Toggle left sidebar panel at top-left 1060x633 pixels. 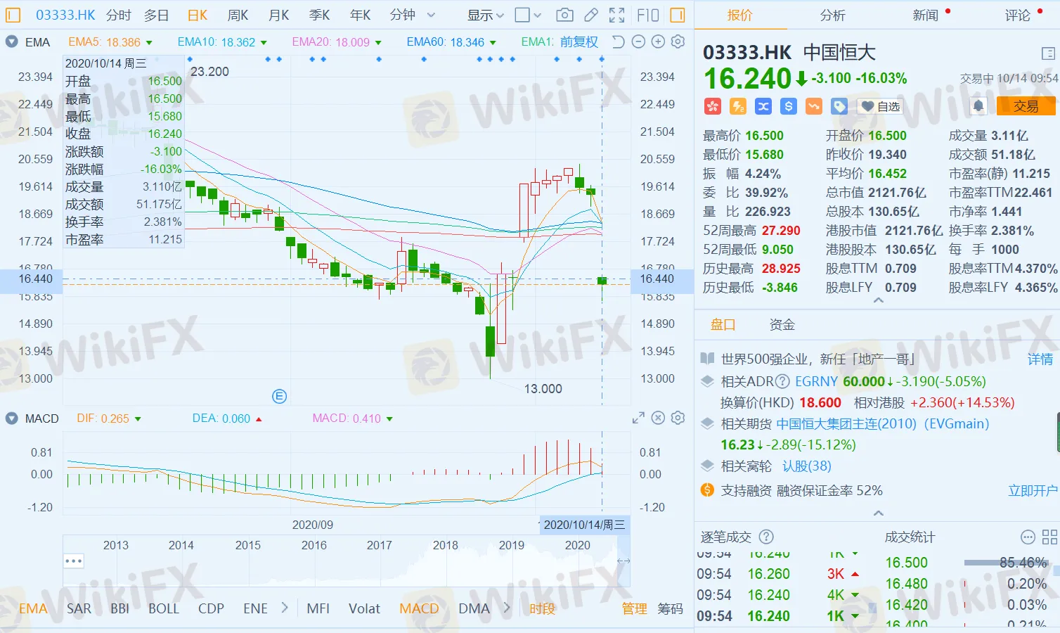click(x=13, y=15)
